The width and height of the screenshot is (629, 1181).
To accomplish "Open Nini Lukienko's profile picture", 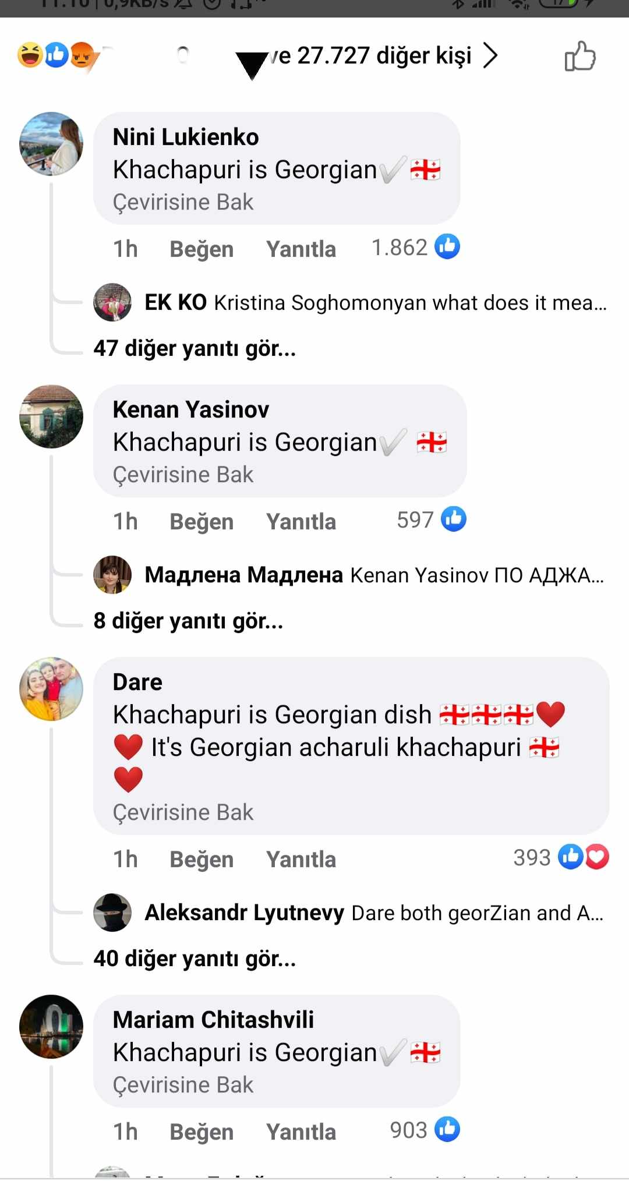I will [x=51, y=144].
